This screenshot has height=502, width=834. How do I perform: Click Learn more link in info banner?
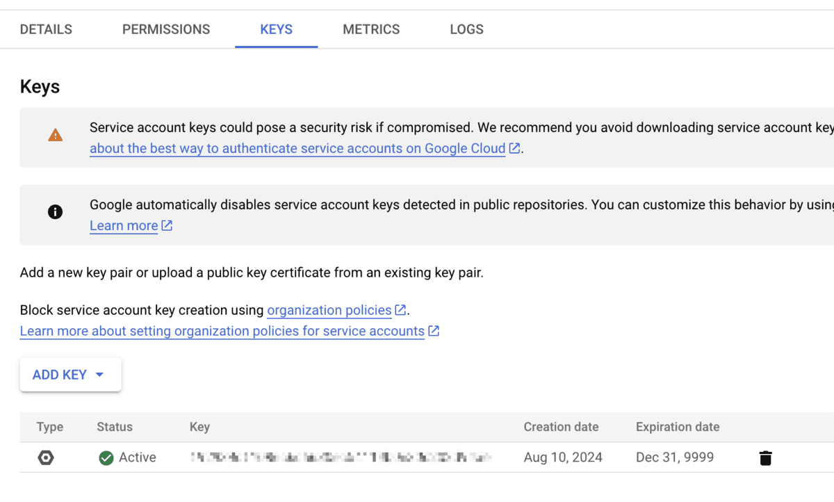click(x=124, y=226)
